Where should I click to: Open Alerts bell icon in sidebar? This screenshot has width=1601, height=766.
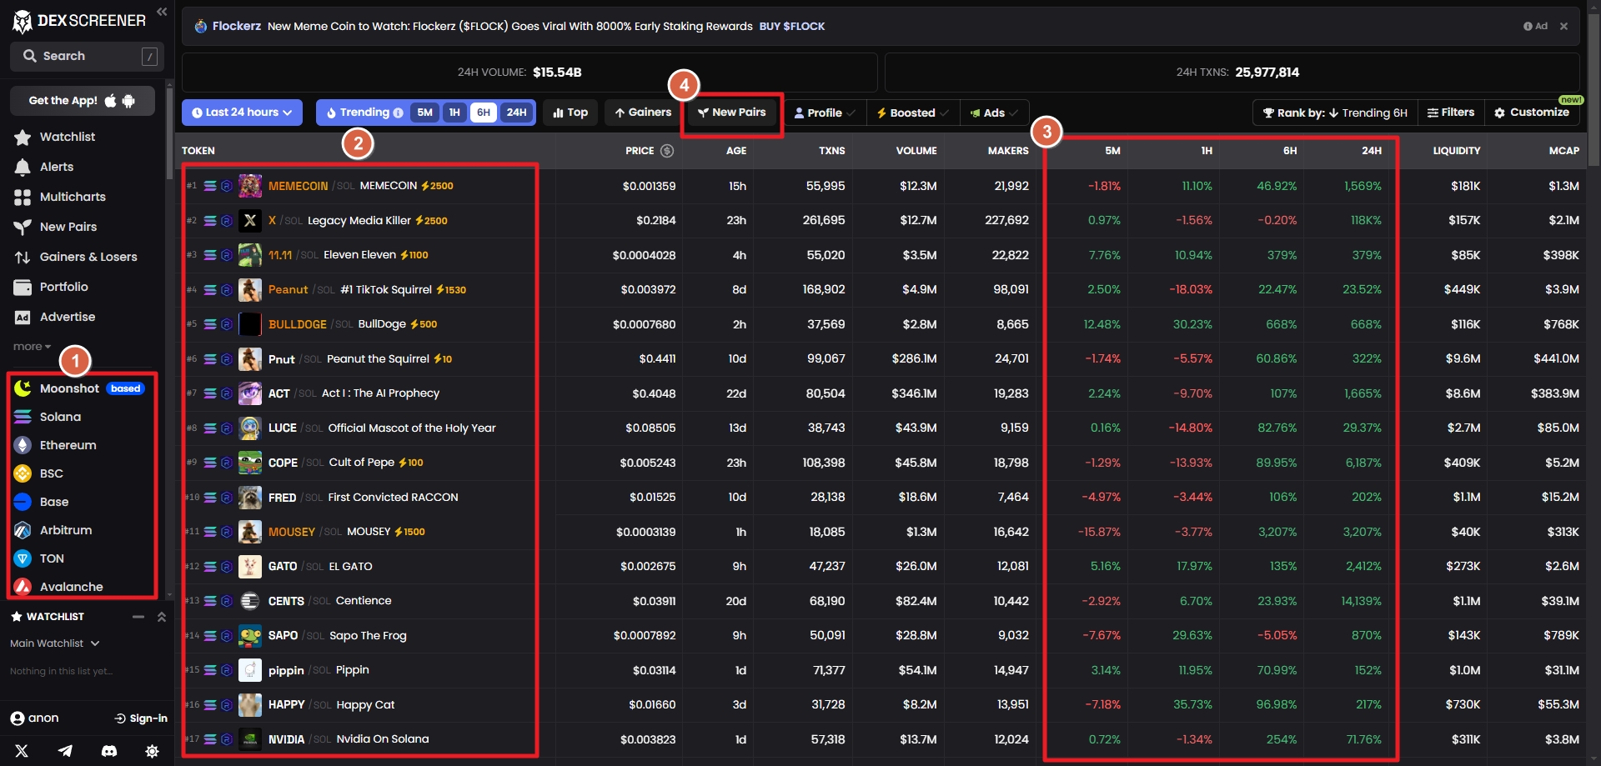pyautogui.click(x=23, y=167)
